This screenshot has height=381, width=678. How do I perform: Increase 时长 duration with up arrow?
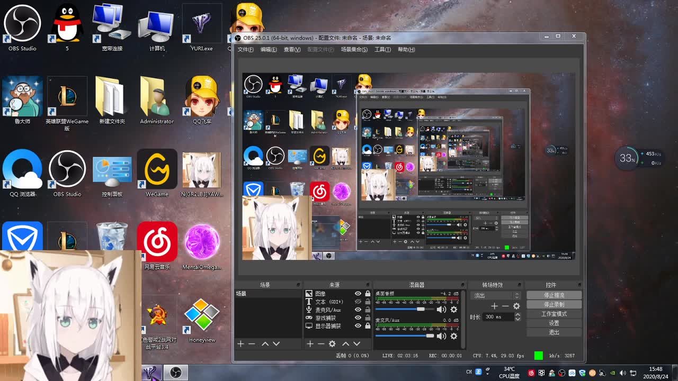click(517, 315)
